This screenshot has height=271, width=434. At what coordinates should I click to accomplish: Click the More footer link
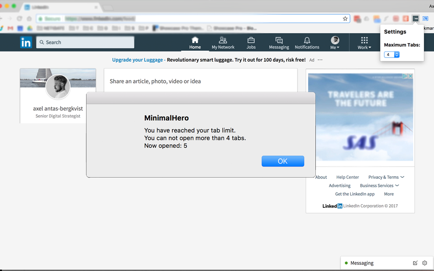(389, 194)
